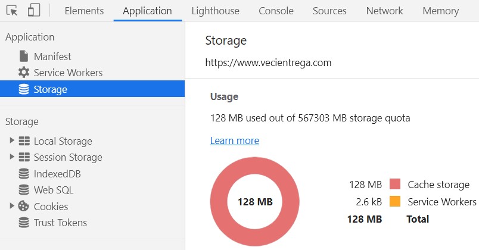Select Storage in the Application sidebar
Screen dimensions: 479x250
tap(50, 89)
